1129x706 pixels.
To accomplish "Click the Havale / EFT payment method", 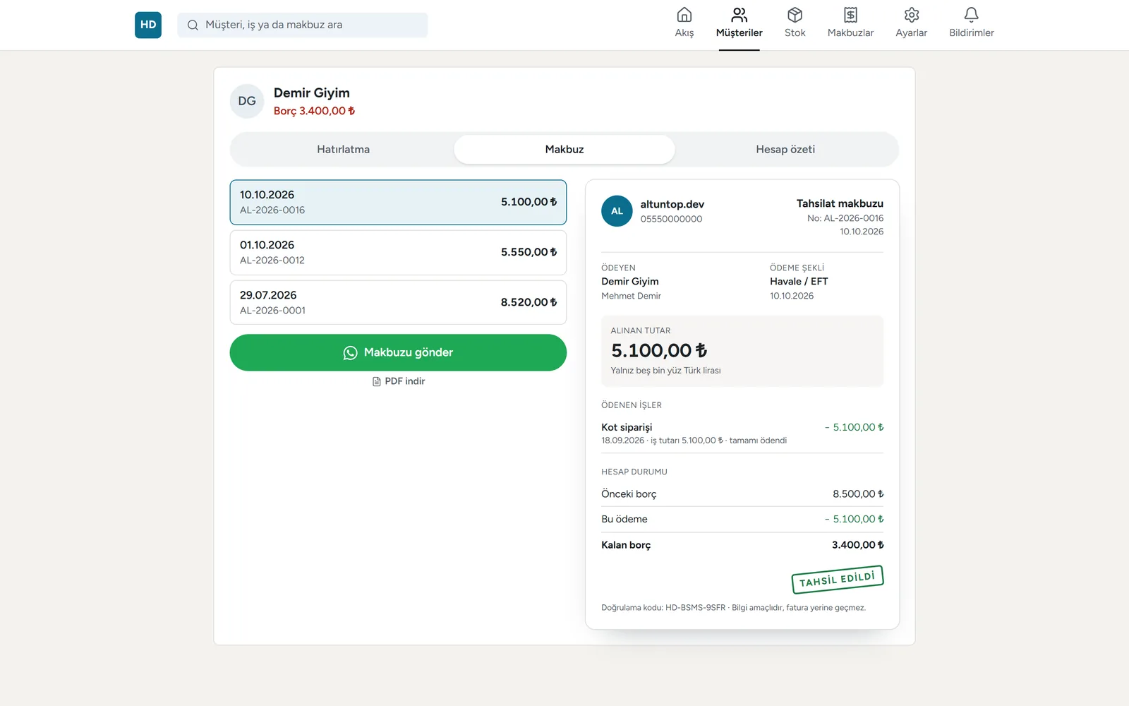I will coord(799,281).
